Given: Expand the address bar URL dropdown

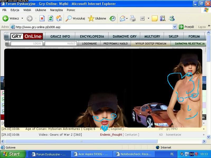Looking at the screenshot, I should coord(175,27).
